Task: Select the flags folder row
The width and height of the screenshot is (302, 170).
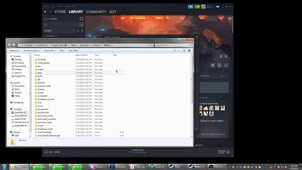Action: (79, 73)
